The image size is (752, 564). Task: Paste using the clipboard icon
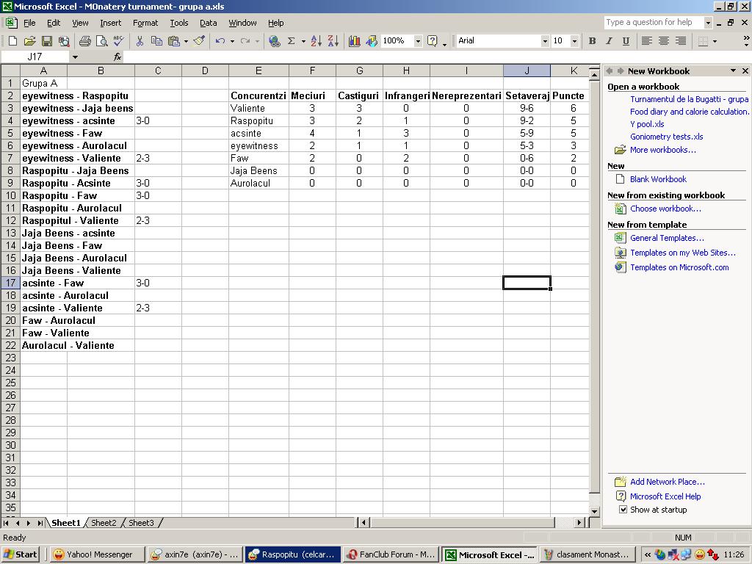point(173,41)
